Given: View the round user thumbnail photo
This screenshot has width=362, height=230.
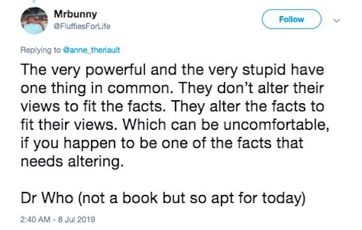Looking at the screenshot, I should [34, 21].
